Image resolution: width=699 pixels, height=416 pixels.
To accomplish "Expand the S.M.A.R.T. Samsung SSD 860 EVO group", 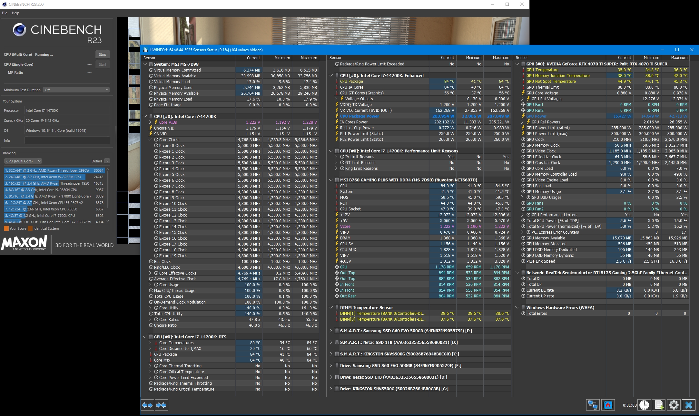I will tap(331, 331).
